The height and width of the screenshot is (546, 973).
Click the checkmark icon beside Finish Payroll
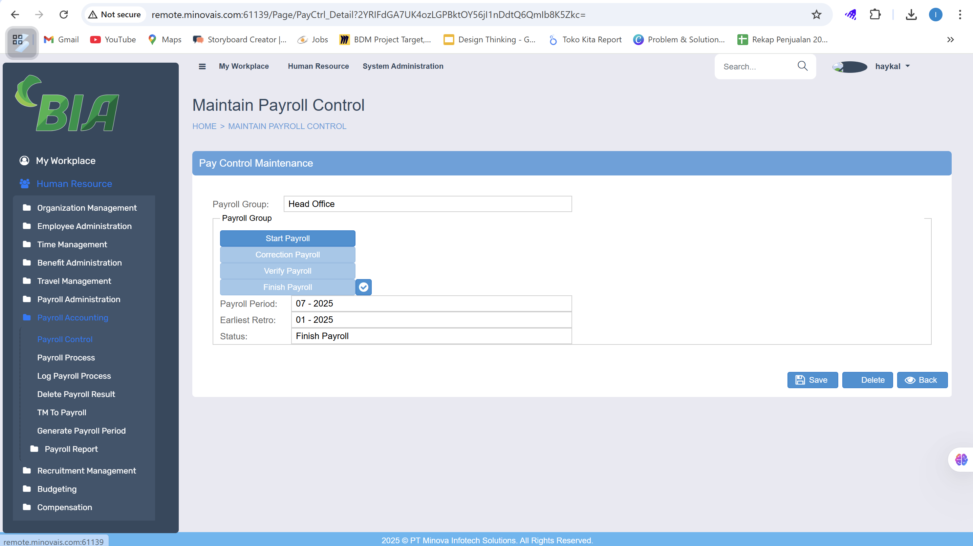[x=363, y=287]
